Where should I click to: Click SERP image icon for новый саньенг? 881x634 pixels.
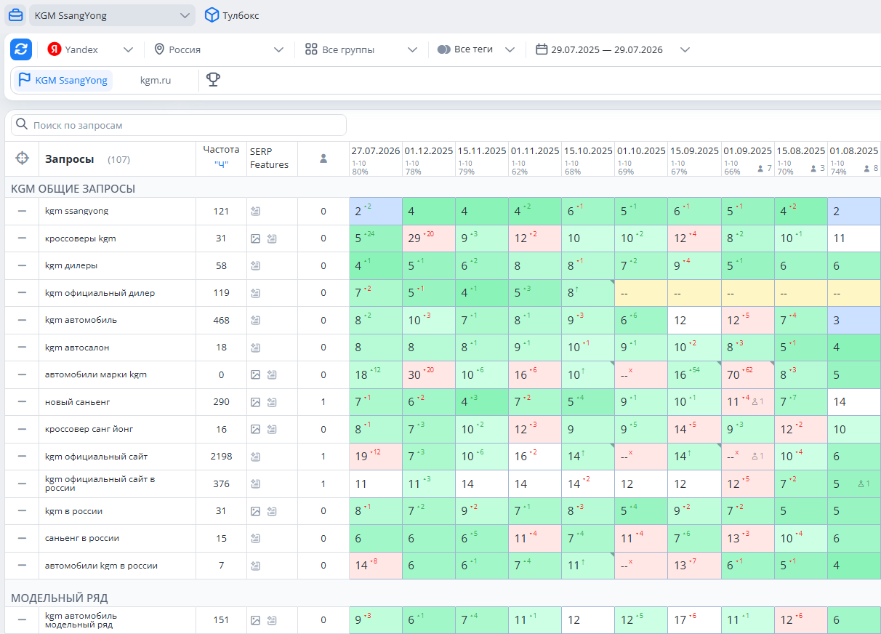coord(255,402)
